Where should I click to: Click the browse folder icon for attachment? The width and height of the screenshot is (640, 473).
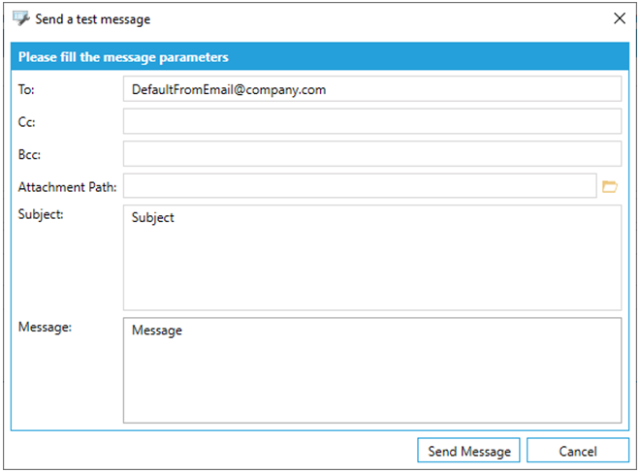[x=610, y=186]
